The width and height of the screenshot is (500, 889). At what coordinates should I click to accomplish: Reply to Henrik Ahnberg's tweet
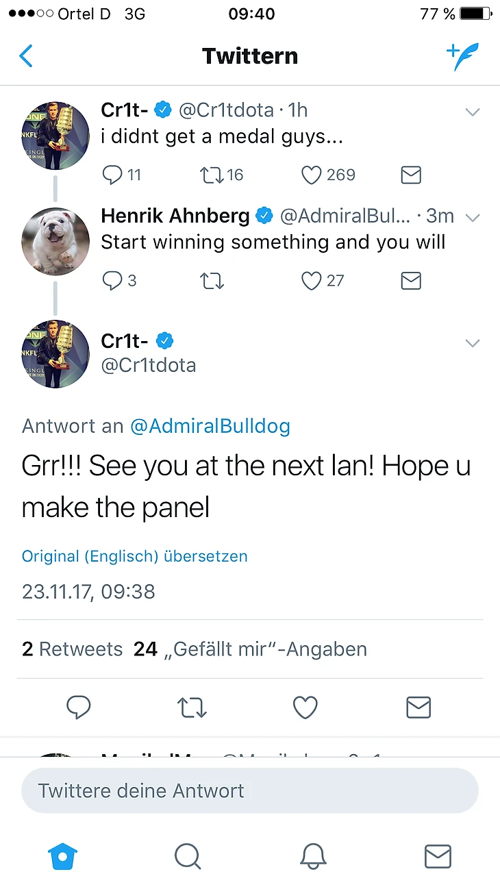coord(112,281)
